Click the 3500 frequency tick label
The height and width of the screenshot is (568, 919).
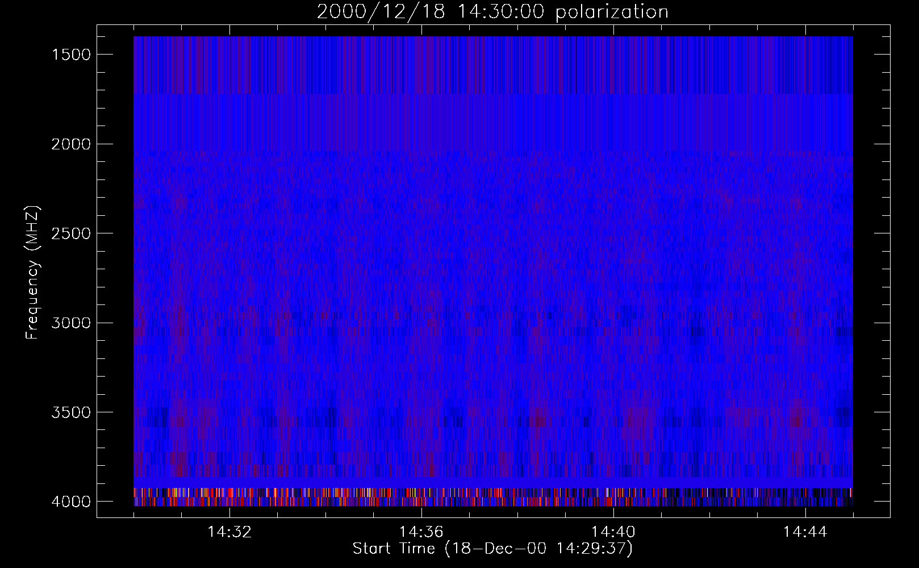tap(71, 412)
